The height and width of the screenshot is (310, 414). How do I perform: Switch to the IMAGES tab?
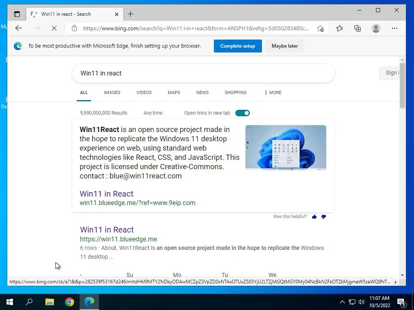click(x=112, y=92)
